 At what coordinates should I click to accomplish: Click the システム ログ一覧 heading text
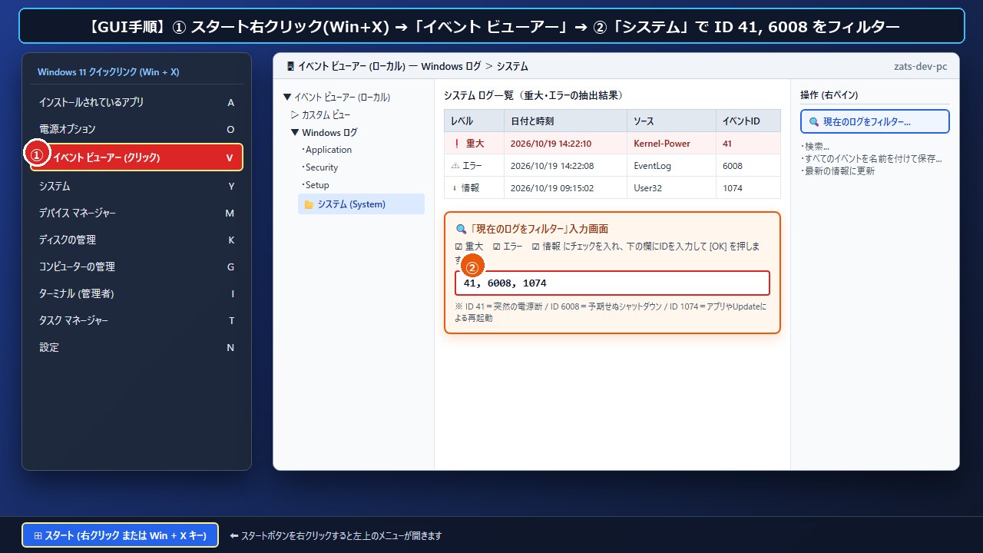533,95
